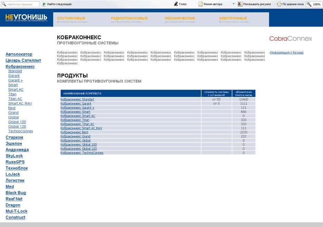
Task: Click the Fit to width page icon
Action: 279,4
